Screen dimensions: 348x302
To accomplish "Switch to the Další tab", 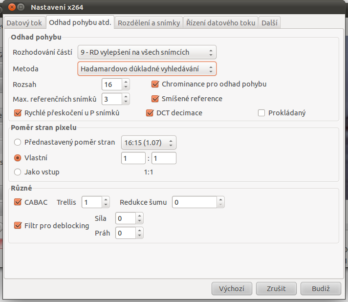I will pyautogui.click(x=269, y=22).
